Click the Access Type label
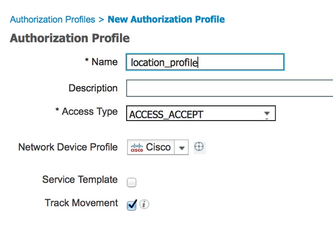333x237 pixels. point(87,112)
